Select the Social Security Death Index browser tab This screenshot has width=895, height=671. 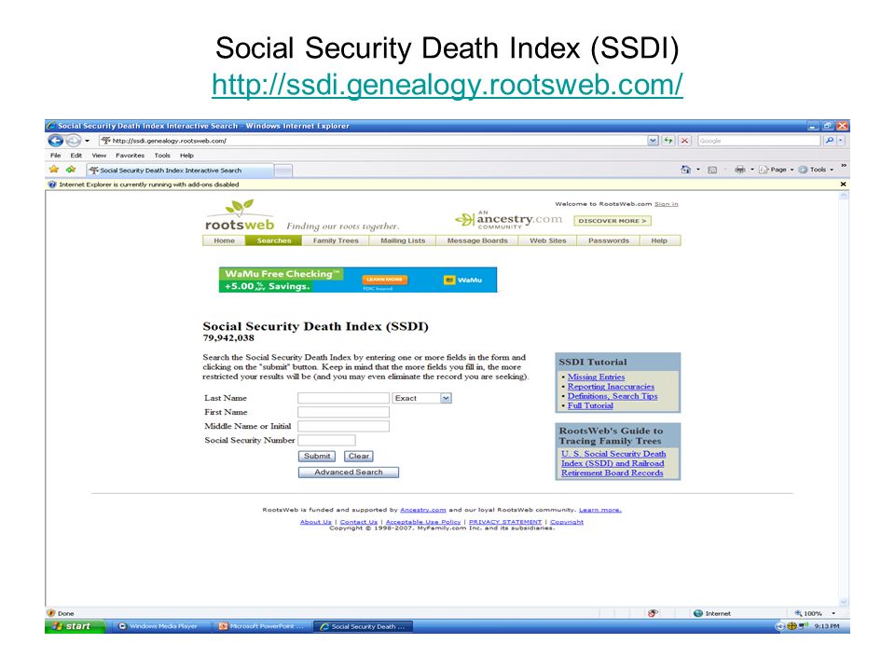tap(180, 170)
